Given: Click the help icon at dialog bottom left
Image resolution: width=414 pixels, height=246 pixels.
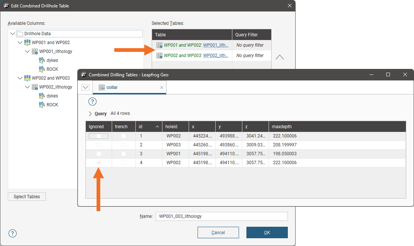Looking at the screenshot, I should (13, 233).
